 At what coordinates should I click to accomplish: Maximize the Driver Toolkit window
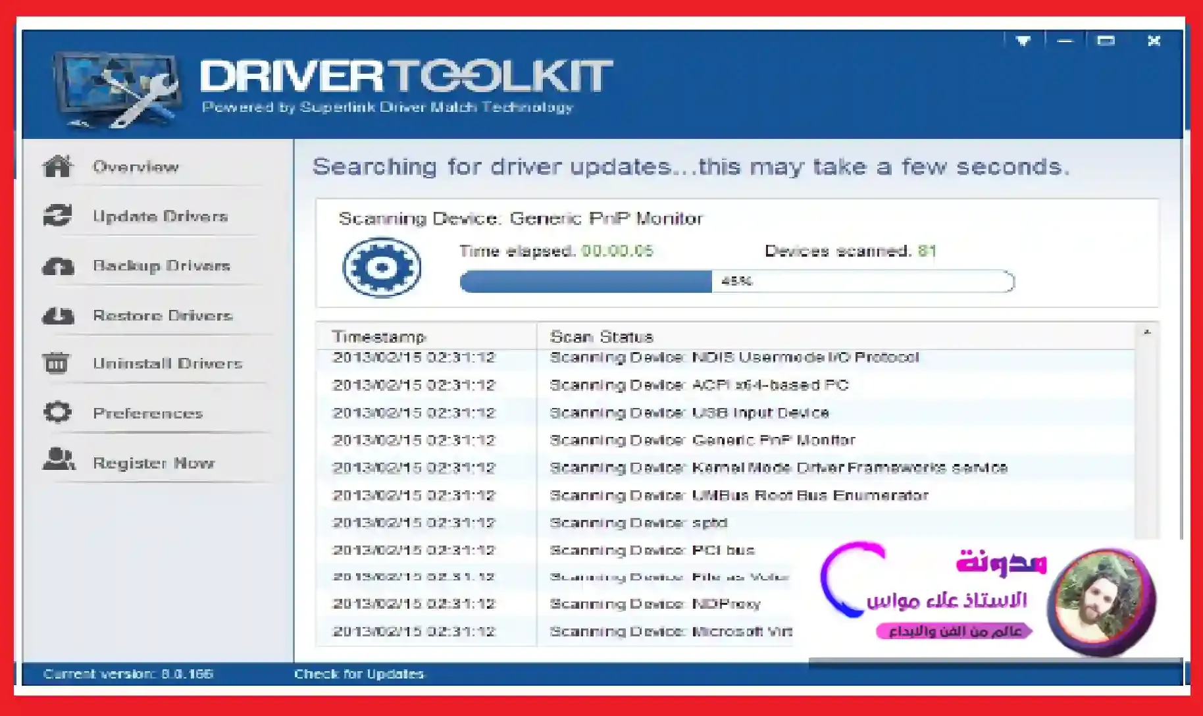pyautogui.click(x=1106, y=41)
